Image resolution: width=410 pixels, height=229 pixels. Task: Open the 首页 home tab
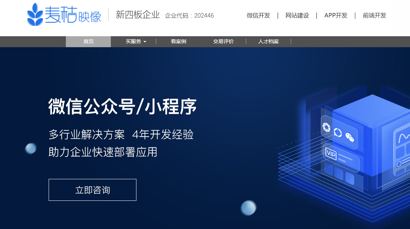88,42
